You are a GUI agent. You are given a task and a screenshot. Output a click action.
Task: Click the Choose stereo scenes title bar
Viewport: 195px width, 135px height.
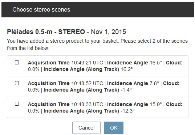(x=98, y=9)
